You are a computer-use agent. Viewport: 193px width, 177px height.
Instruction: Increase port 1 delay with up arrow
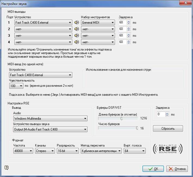[x=129, y=21]
